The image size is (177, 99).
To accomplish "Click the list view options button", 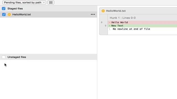I will (51, 2).
